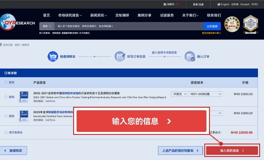Viewport: 264px width, 160px height.
Task: Click 删除 label in wire torsion row
Action: pyautogui.click(x=12, y=97)
